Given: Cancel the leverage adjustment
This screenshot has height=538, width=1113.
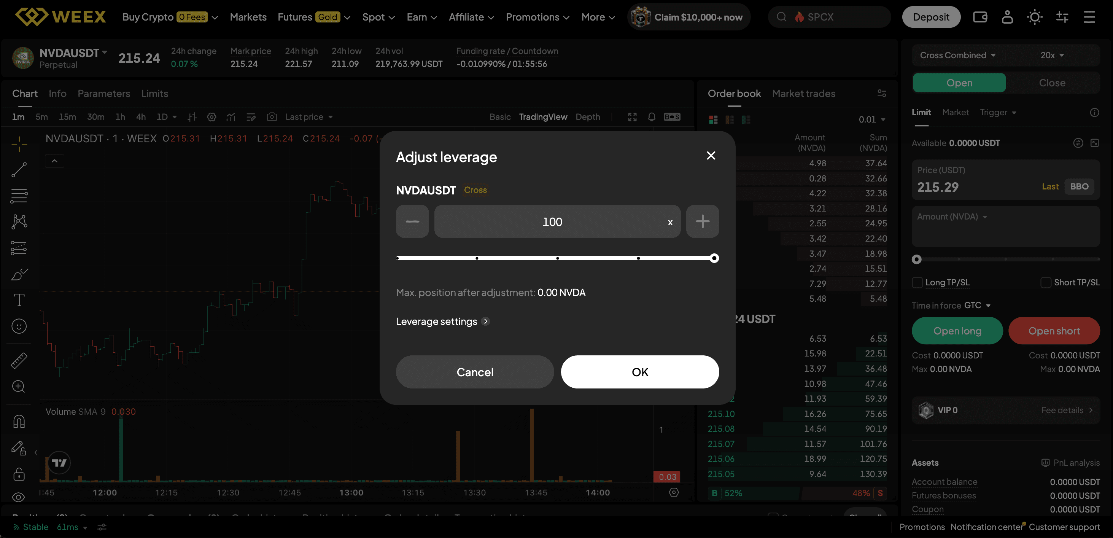Looking at the screenshot, I should tap(475, 372).
